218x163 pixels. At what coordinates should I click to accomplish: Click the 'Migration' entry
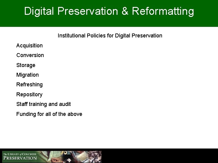[x=28, y=75]
